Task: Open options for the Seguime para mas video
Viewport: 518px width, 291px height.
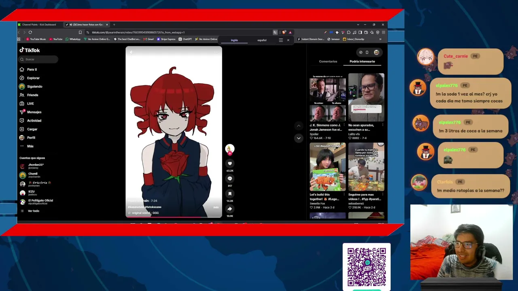Action: [382, 195]
